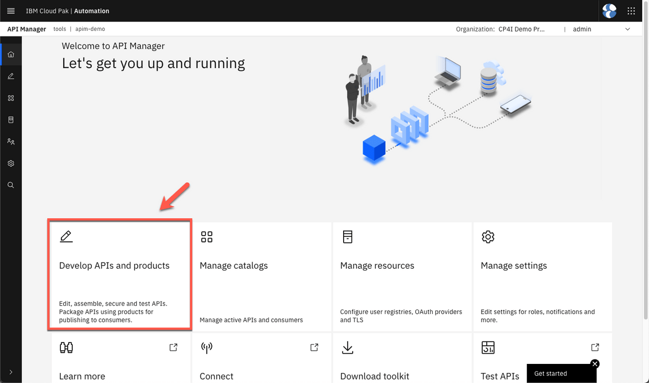
Task: Open the app switcher grid icon
Action: pyautogui.click(x=631, y=11)
